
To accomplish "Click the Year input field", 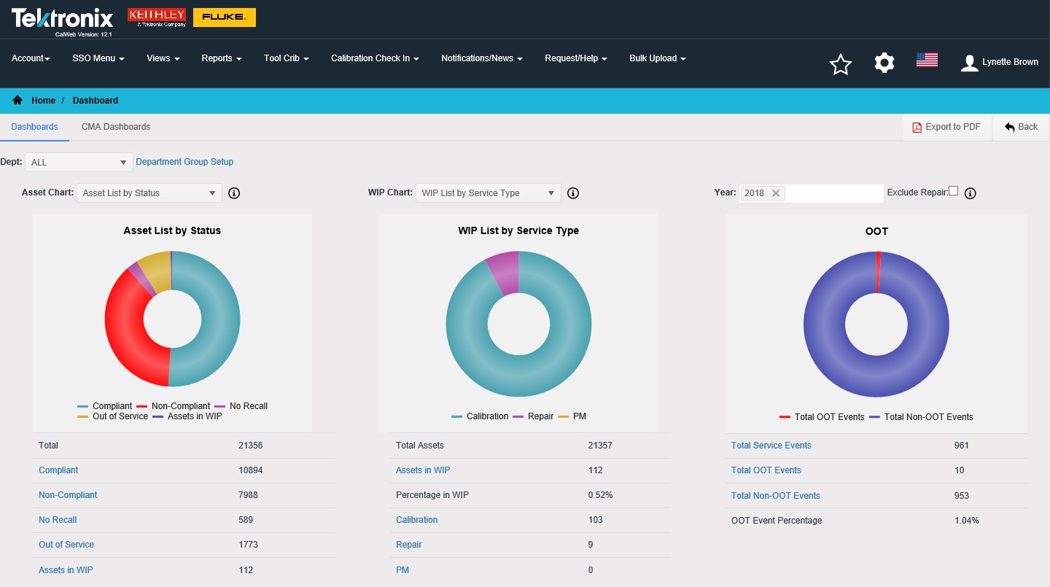I will point(833,193).
